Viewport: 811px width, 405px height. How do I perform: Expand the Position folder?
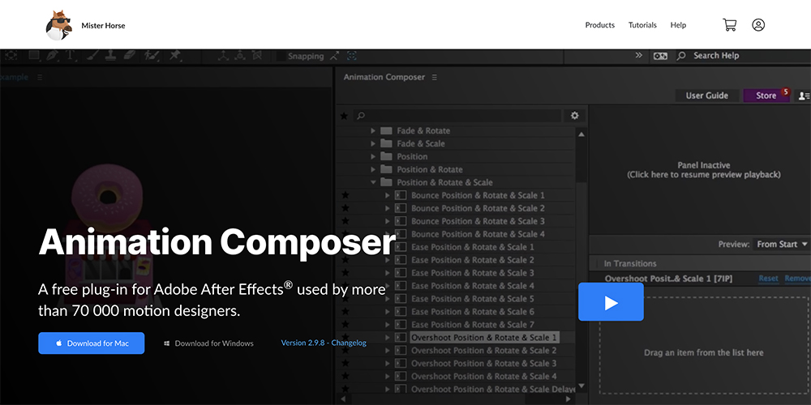[373, 156]
